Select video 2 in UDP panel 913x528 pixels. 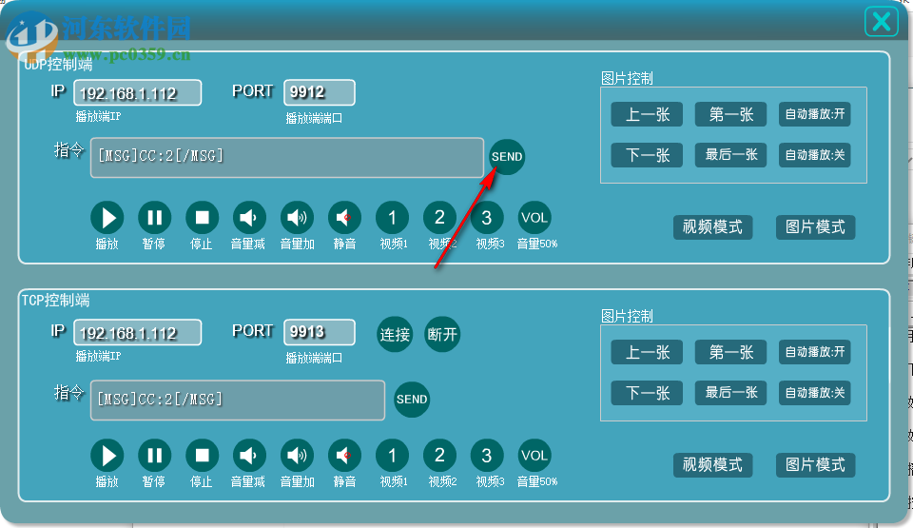pos(439,218)
